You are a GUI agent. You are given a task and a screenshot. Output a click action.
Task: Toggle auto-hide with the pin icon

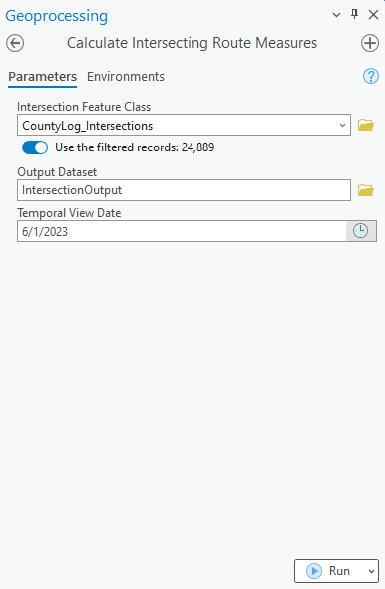[x=354, y=14]
